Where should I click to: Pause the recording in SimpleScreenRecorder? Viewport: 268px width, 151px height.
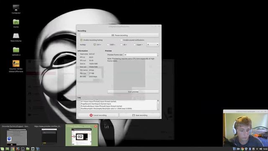point(119,35)
